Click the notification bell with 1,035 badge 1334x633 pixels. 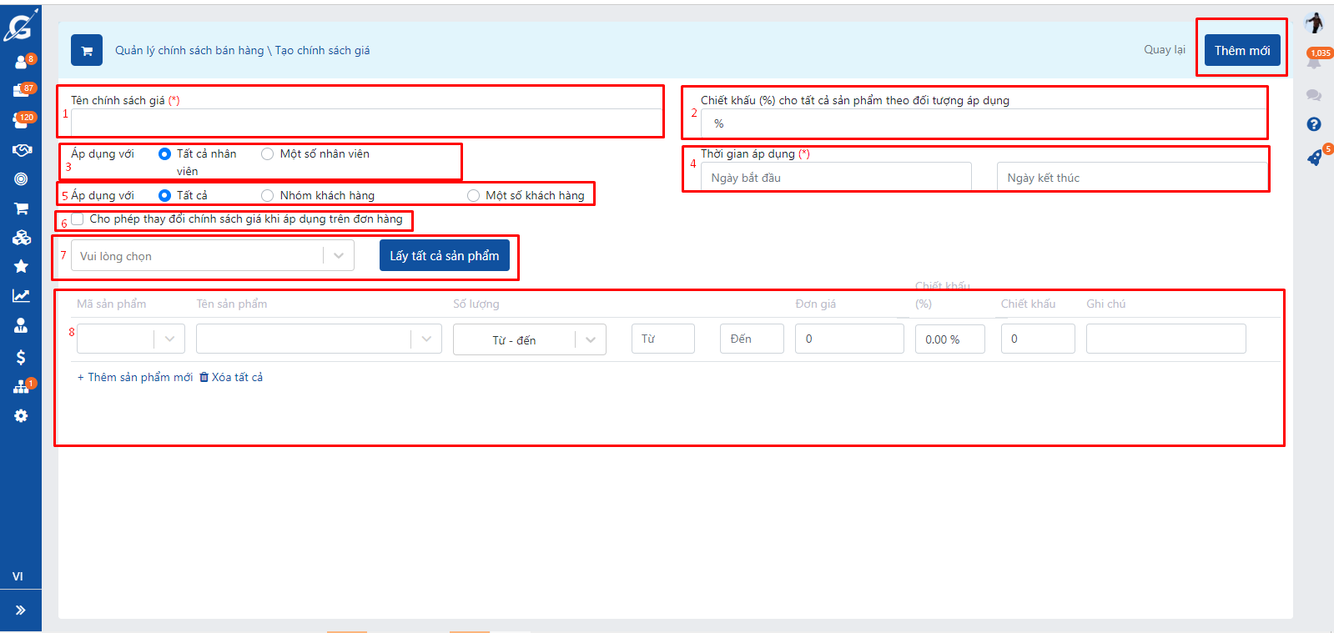pos(1314,62)
